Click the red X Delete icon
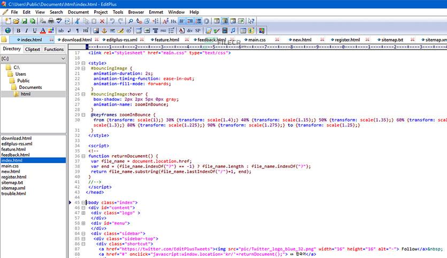The width and height of the screenshot is (447, 258). [102, 21]
